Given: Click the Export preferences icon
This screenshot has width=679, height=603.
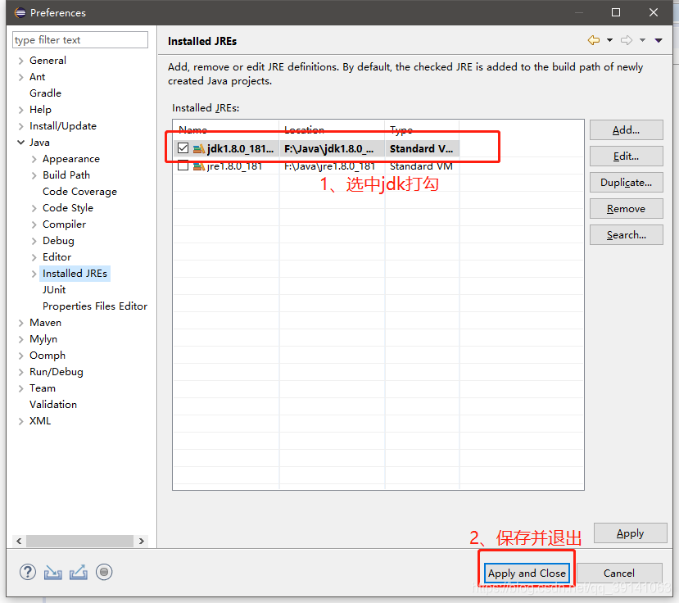Looking at the screenshot, I should (x=79, y=572).
